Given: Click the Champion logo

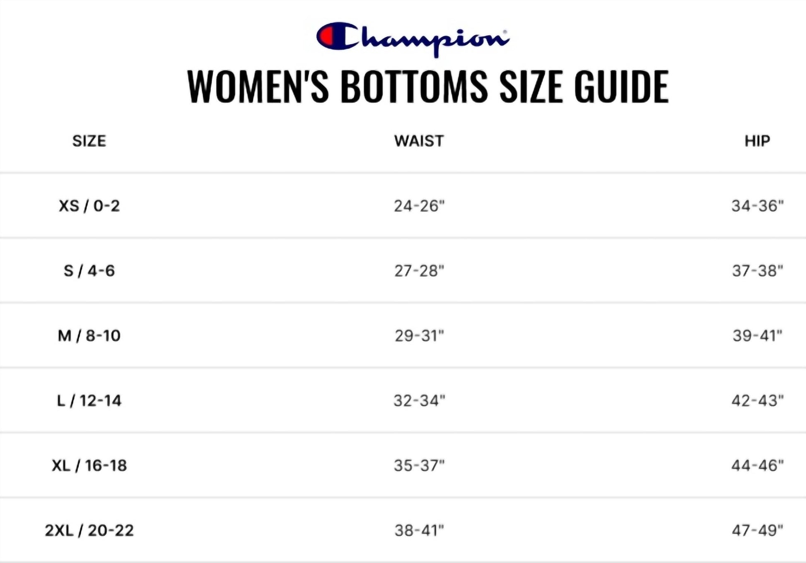Looking at the screenshot, I should [413, 38].
